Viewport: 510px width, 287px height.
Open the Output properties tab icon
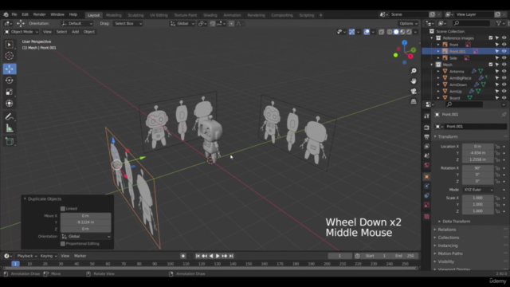[x=427, y=137]
